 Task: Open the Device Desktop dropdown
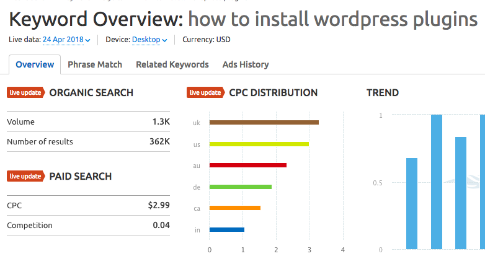pyautogui.click(x=149, y=40)
